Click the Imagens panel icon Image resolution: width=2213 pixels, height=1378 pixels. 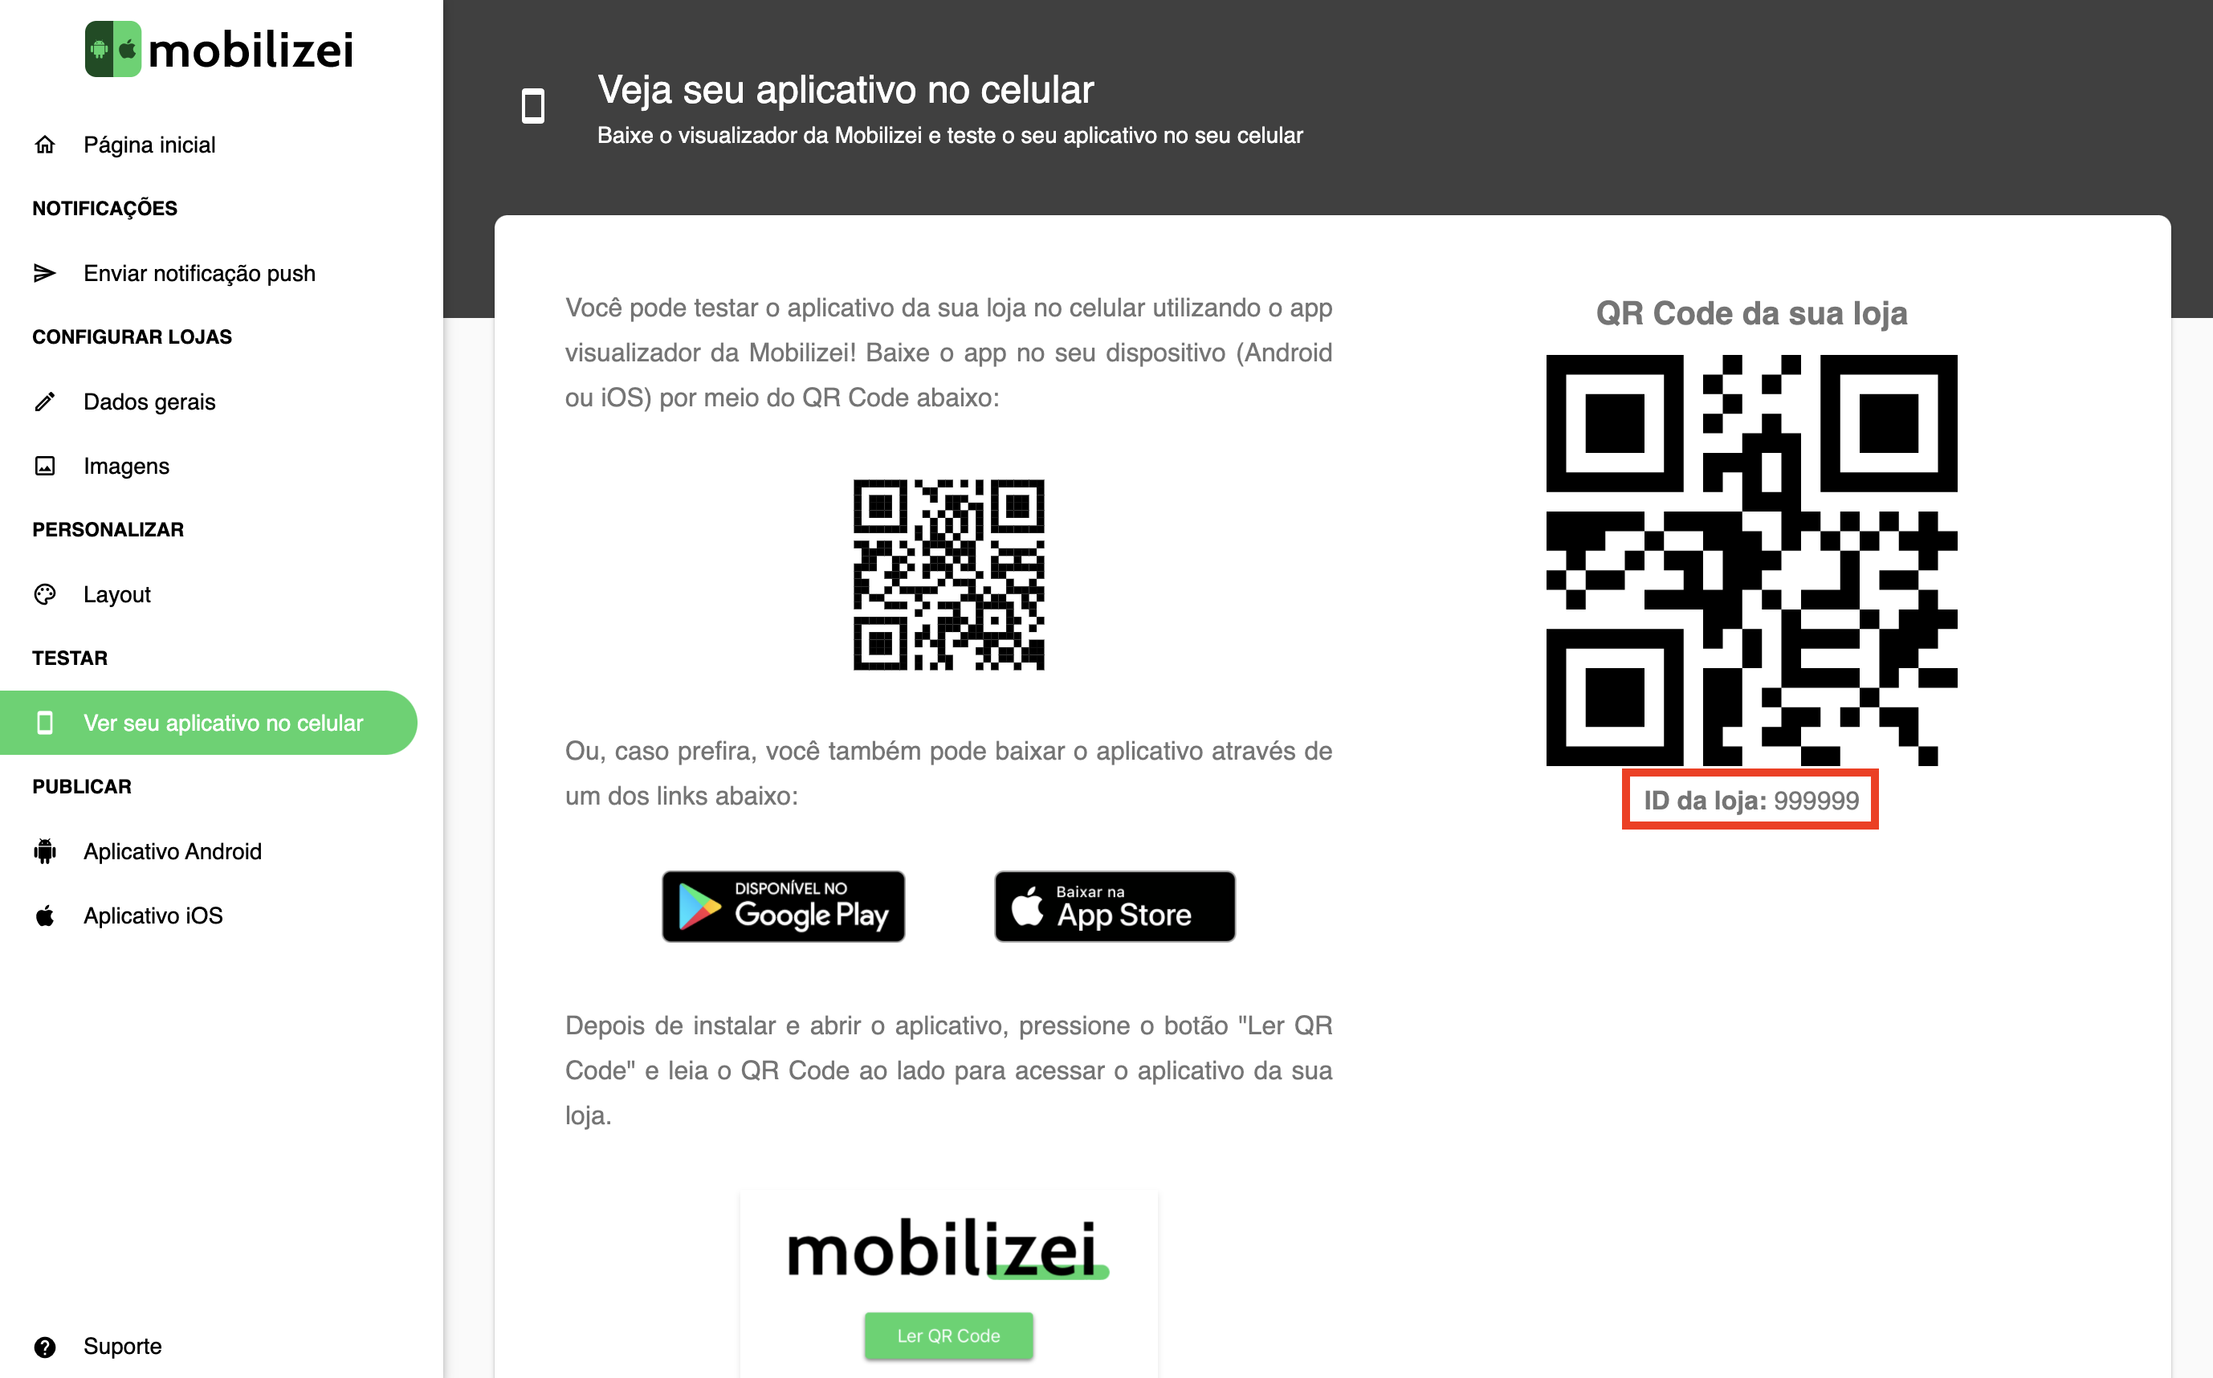46,467
